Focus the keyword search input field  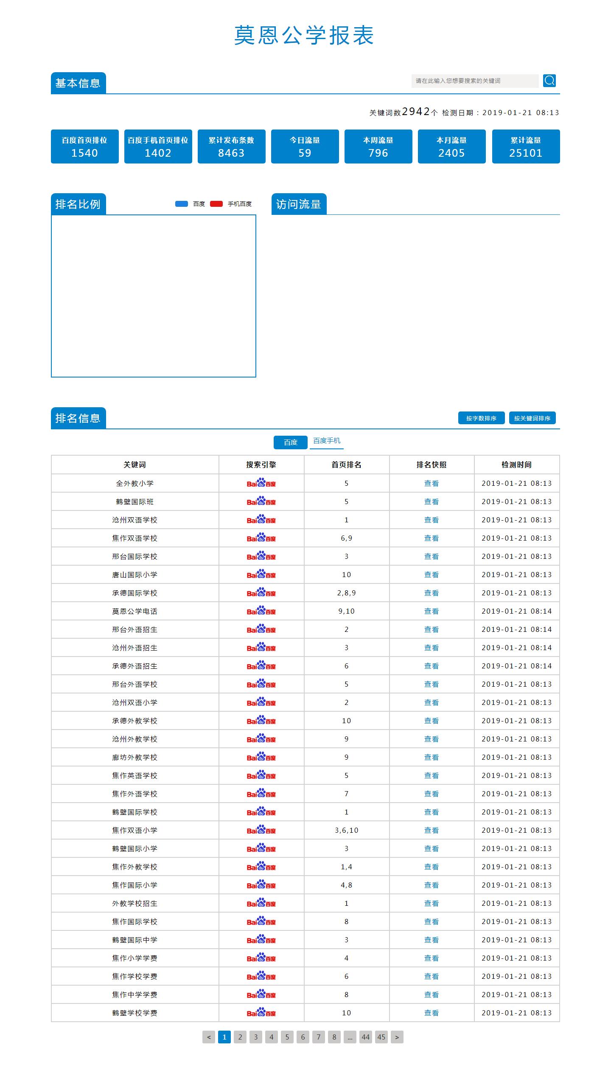475,81
